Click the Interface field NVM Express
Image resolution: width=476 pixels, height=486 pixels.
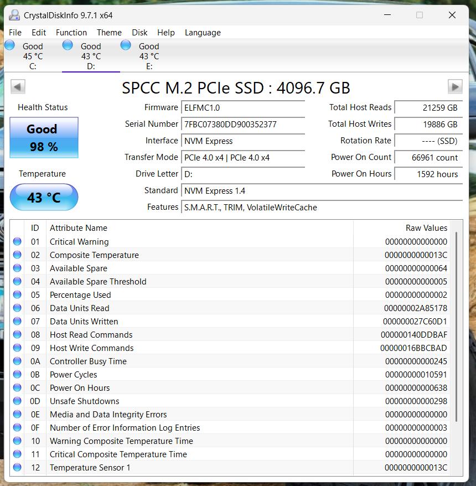pyautogui.click(x=244, y=141)
